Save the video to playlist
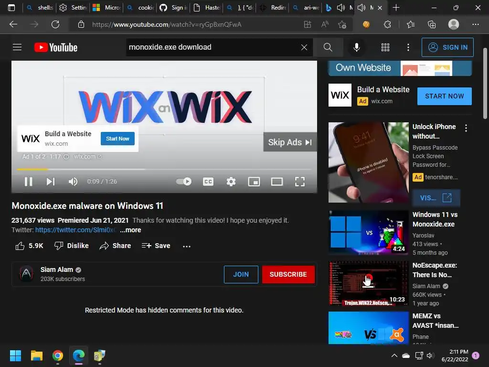The height and width of the screenshot is (367, 489). point(156,246)
